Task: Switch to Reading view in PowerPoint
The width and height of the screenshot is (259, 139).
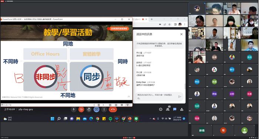Action: coord(122,105)
